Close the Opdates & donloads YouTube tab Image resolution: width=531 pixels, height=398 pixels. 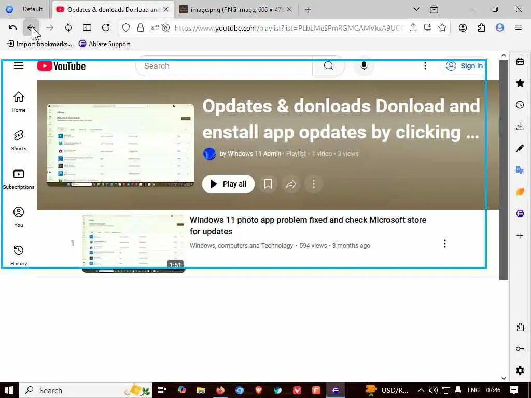pyautogui.click(x=166, y=10)
